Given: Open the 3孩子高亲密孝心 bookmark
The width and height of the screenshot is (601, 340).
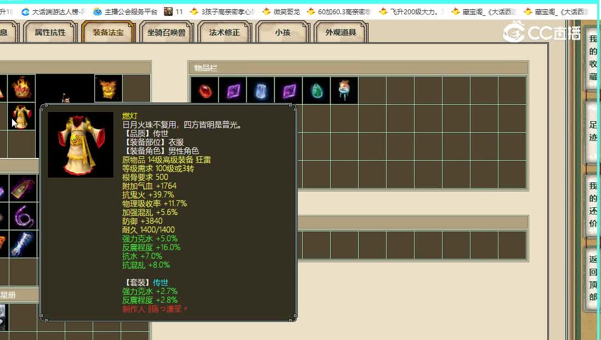Looking at the screenshot, I should click(223, 12).
